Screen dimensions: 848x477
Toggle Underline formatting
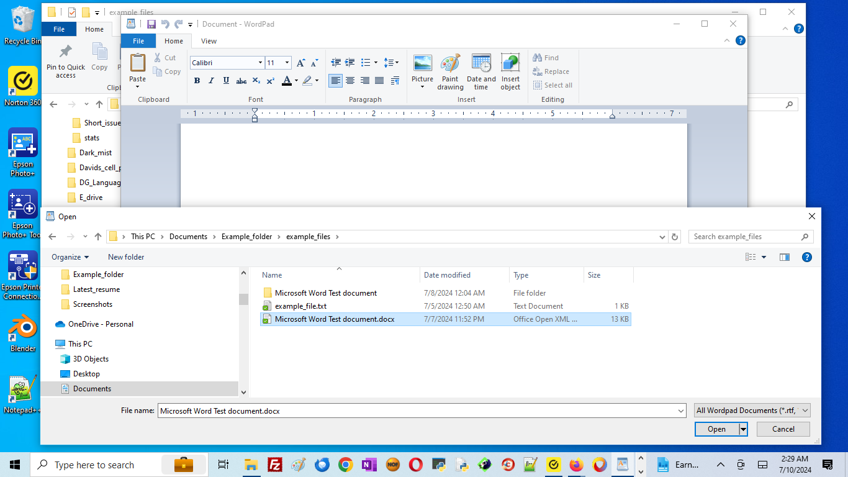pos(226,81)
